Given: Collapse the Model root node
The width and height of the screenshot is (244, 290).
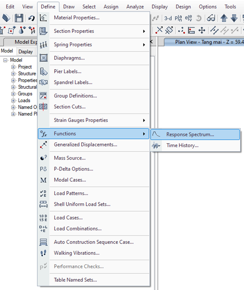Looking at the screenshot, I should tap(6, 60).
